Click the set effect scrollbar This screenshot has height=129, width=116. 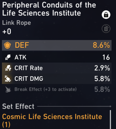110,120
